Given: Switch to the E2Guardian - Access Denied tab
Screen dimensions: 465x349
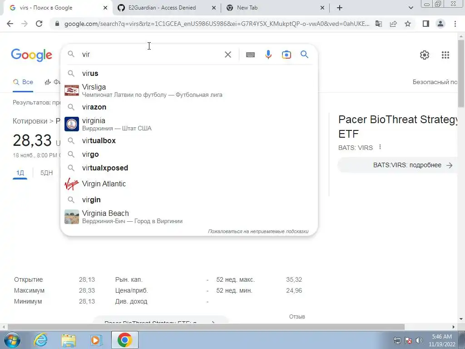Looking at the screenshot, I should tap(166, 8).
